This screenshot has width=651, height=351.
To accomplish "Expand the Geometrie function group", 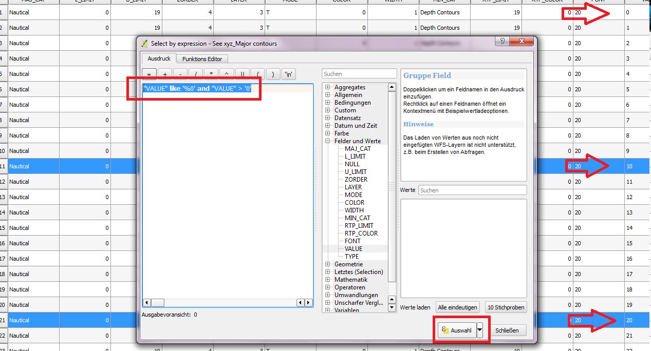I will pos(327,264).
